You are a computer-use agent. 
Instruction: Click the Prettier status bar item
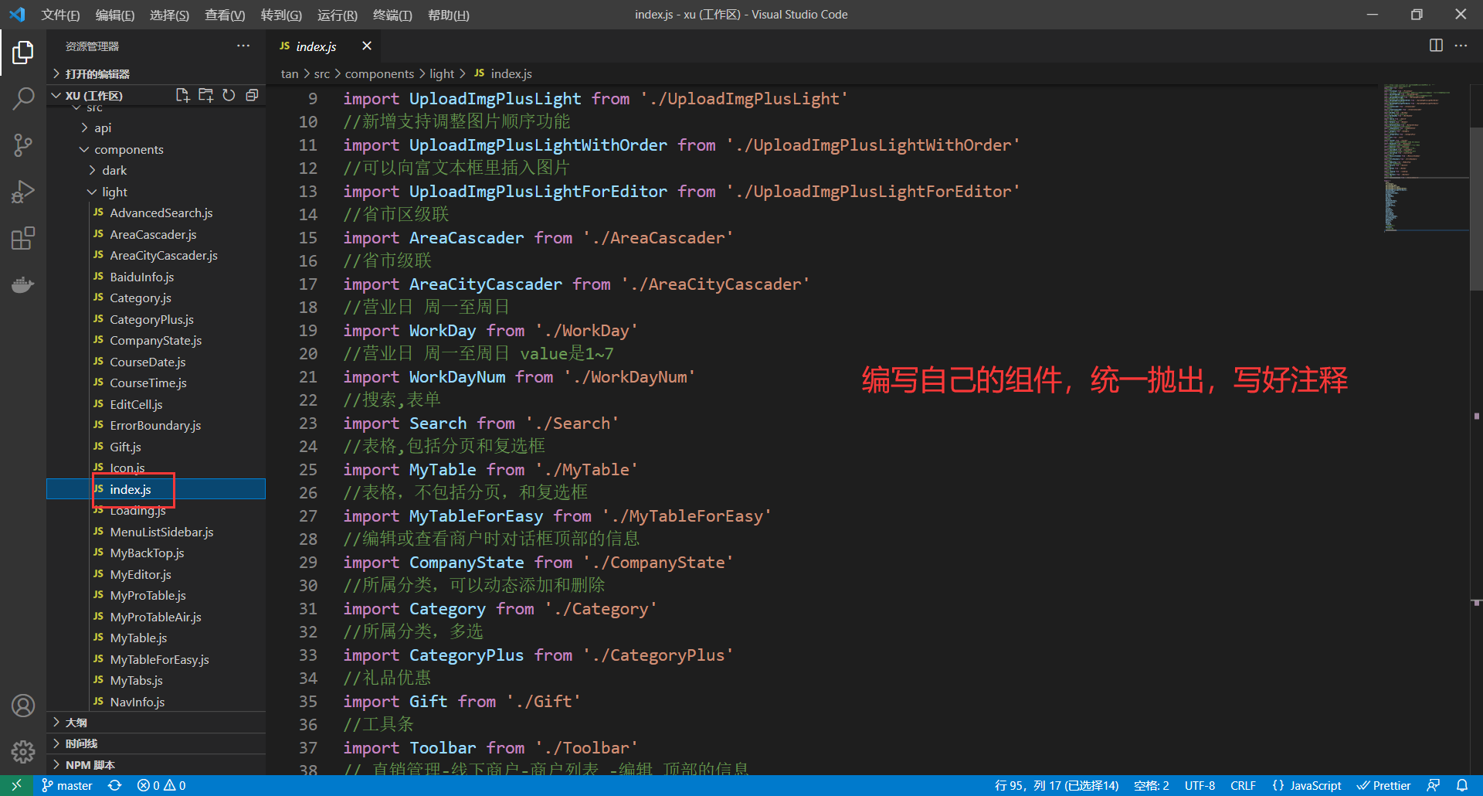tap(1383, 785)
